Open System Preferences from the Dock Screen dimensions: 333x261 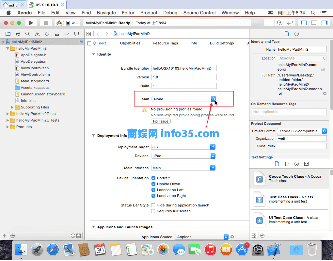258,250
